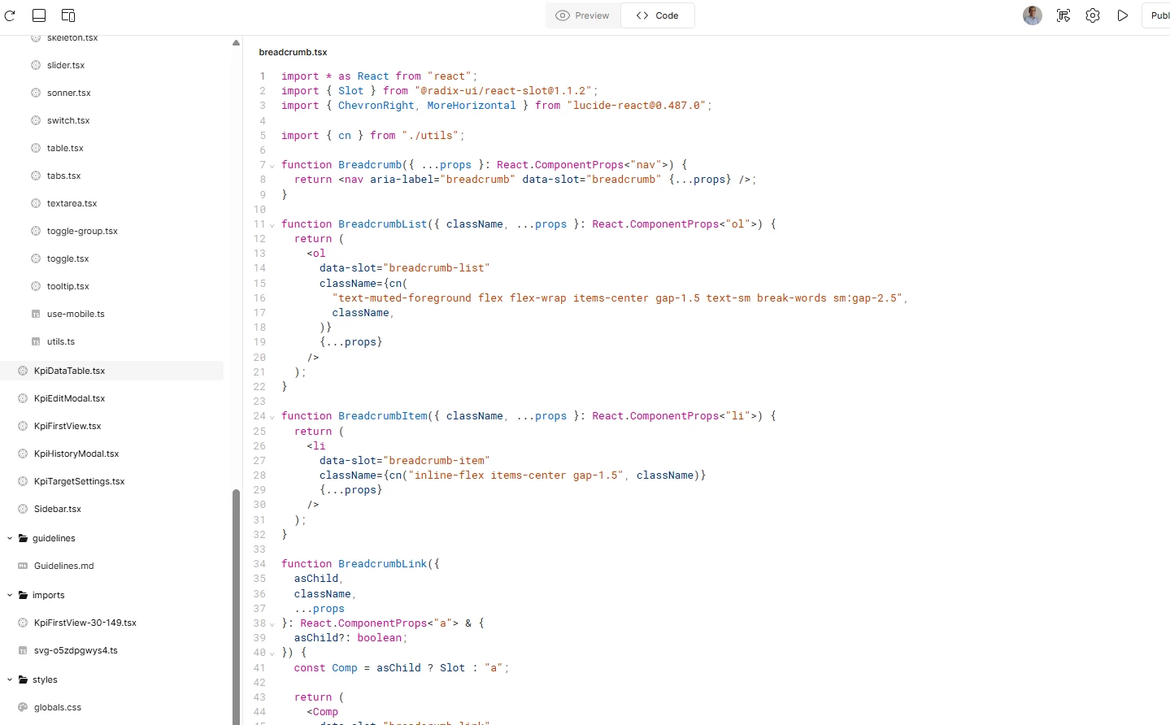Click the Sidebar.tsx file icon
The image size is (1170, 725).
23,509
